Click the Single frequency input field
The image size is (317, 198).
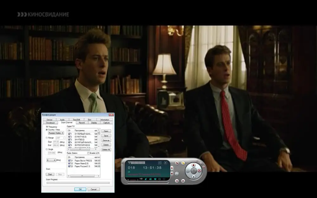coord(52,153)
